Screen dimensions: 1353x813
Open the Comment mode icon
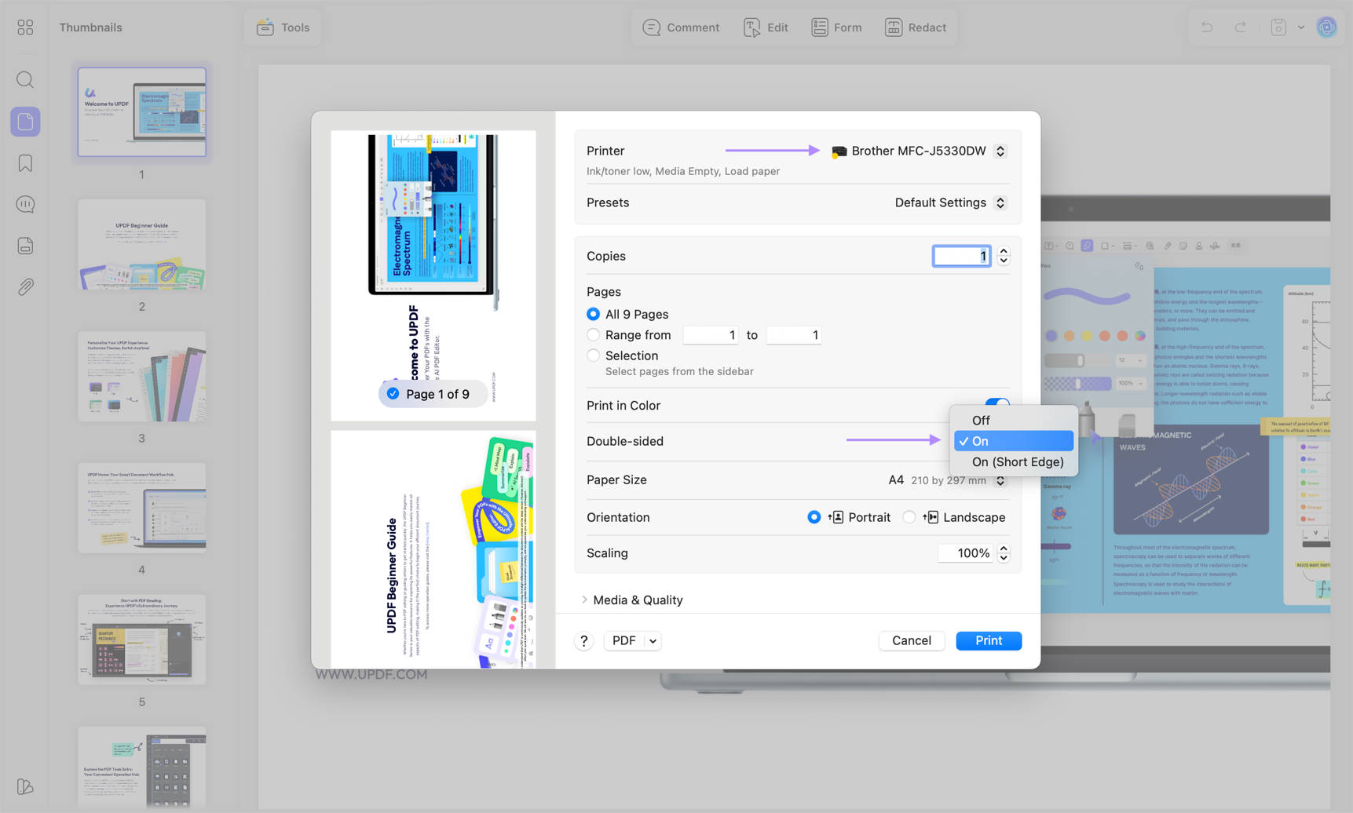(x=651, y=27)
